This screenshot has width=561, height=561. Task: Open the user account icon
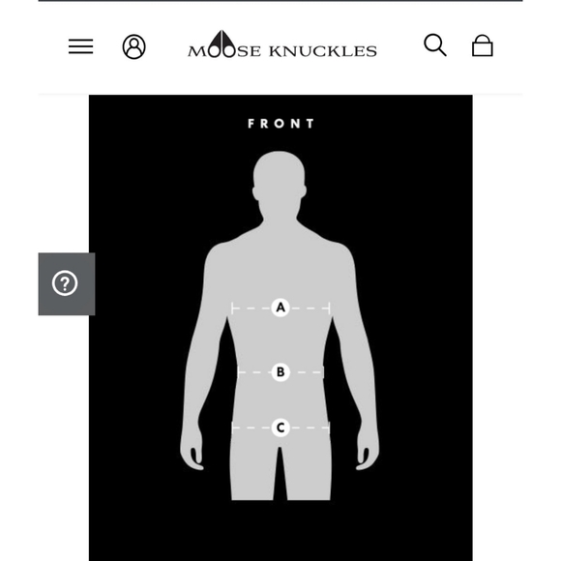[x=133, y=46]
